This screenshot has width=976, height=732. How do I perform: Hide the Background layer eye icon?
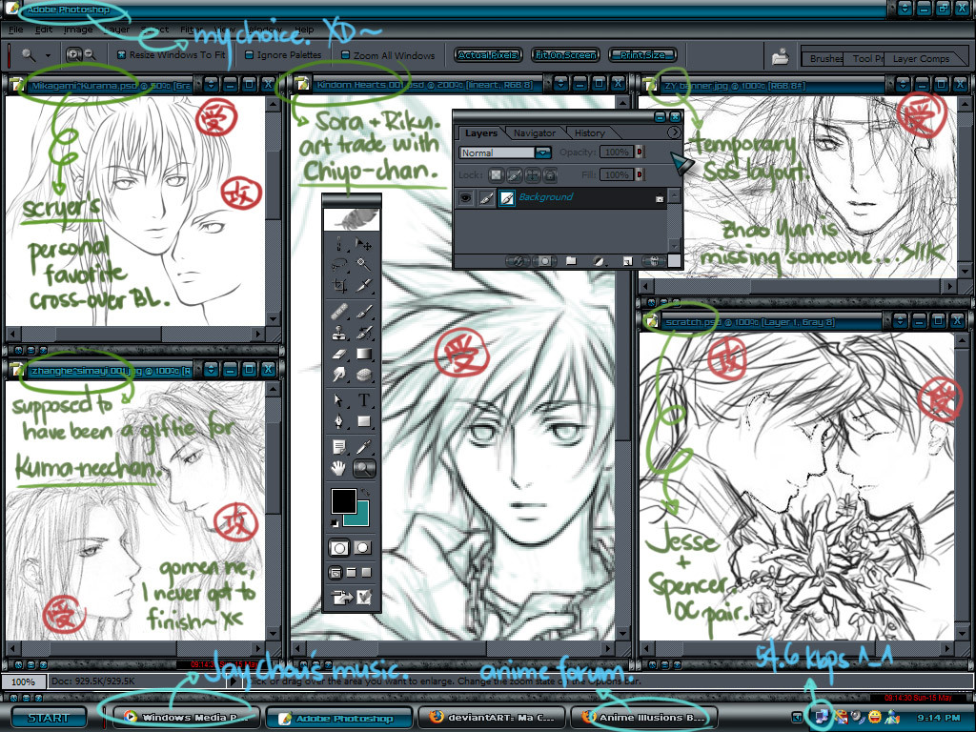[x=465, y=198]
